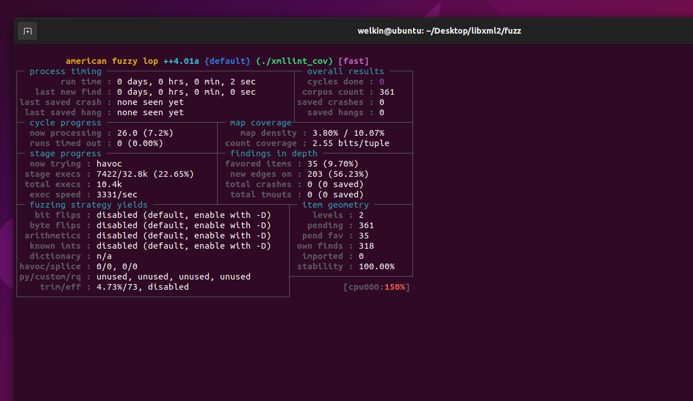The width and height of the screenshot is (693, 401).
Task: Click the 'cycles done' value 0
Action: point(382,82)
